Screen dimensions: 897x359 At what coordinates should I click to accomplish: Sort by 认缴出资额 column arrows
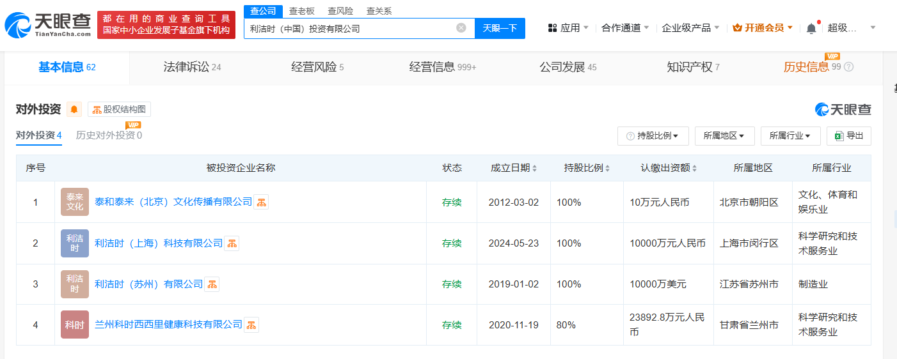(694, 169)
